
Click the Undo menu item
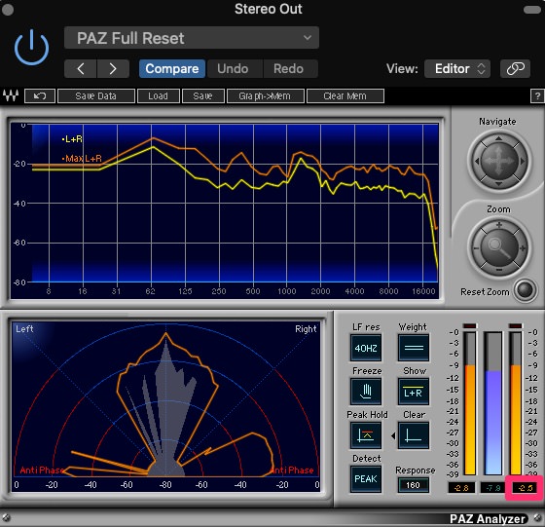click(x=233, y=68)
